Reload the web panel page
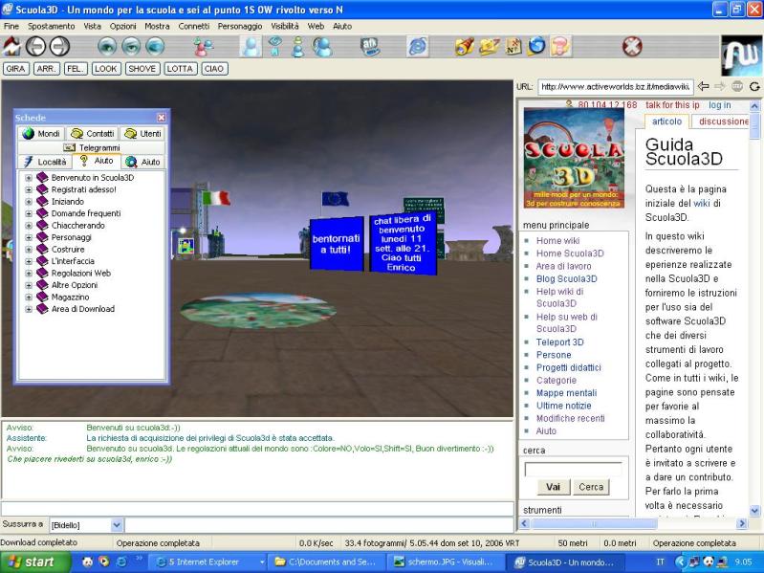The height and width of the screenshot is (573, 764). coord(754,87)
